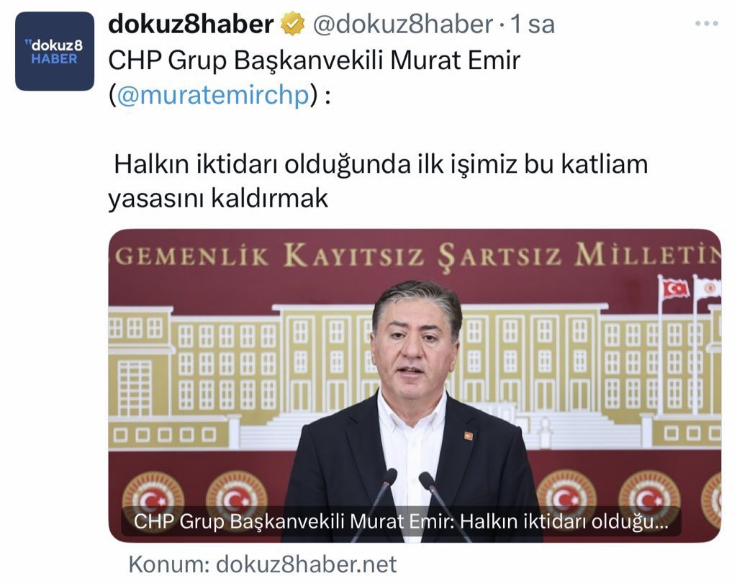737x586 pixels.
Task: Click the tweet text about katliam yasası
Action: point(378,181)
